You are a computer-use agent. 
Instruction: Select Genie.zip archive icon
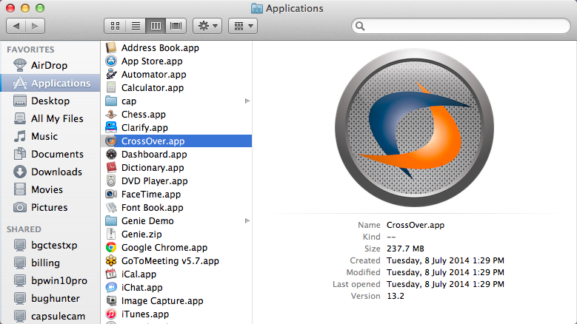111,234
